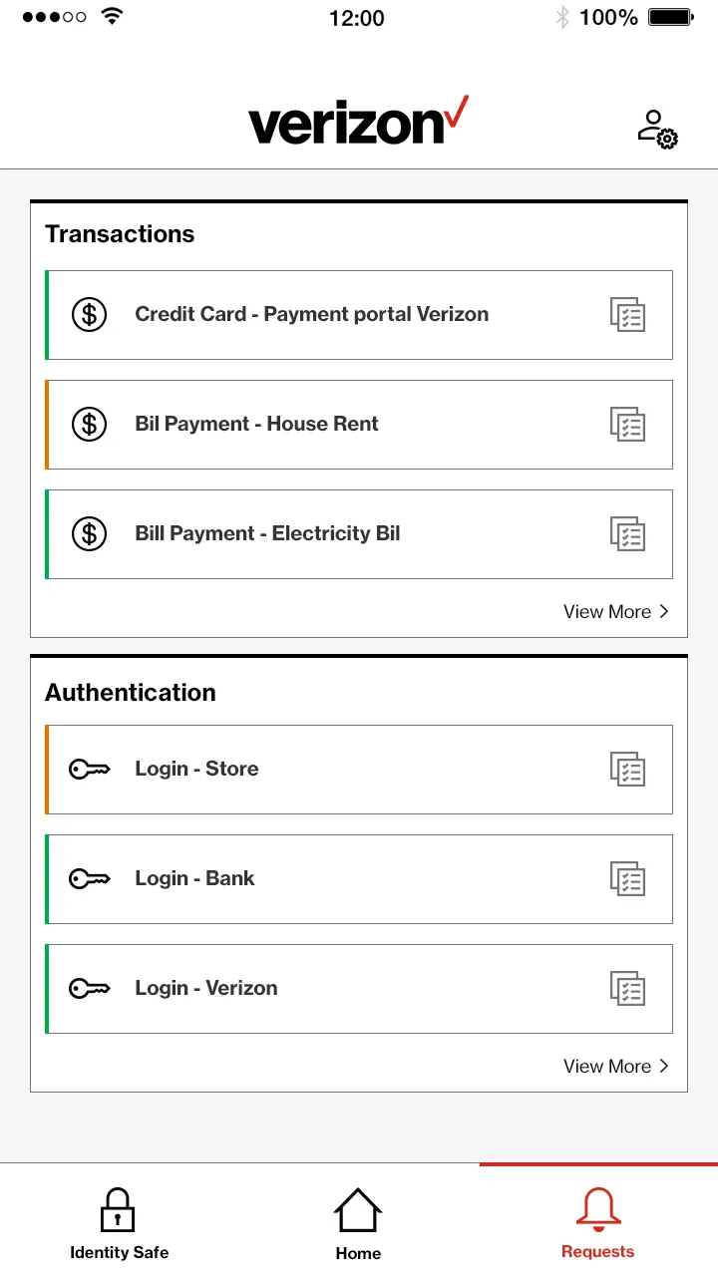The width and height of the screenshot is (718, 1276).
Task: Switch to Identity Safe tab
Action: tap(119, 1222)
